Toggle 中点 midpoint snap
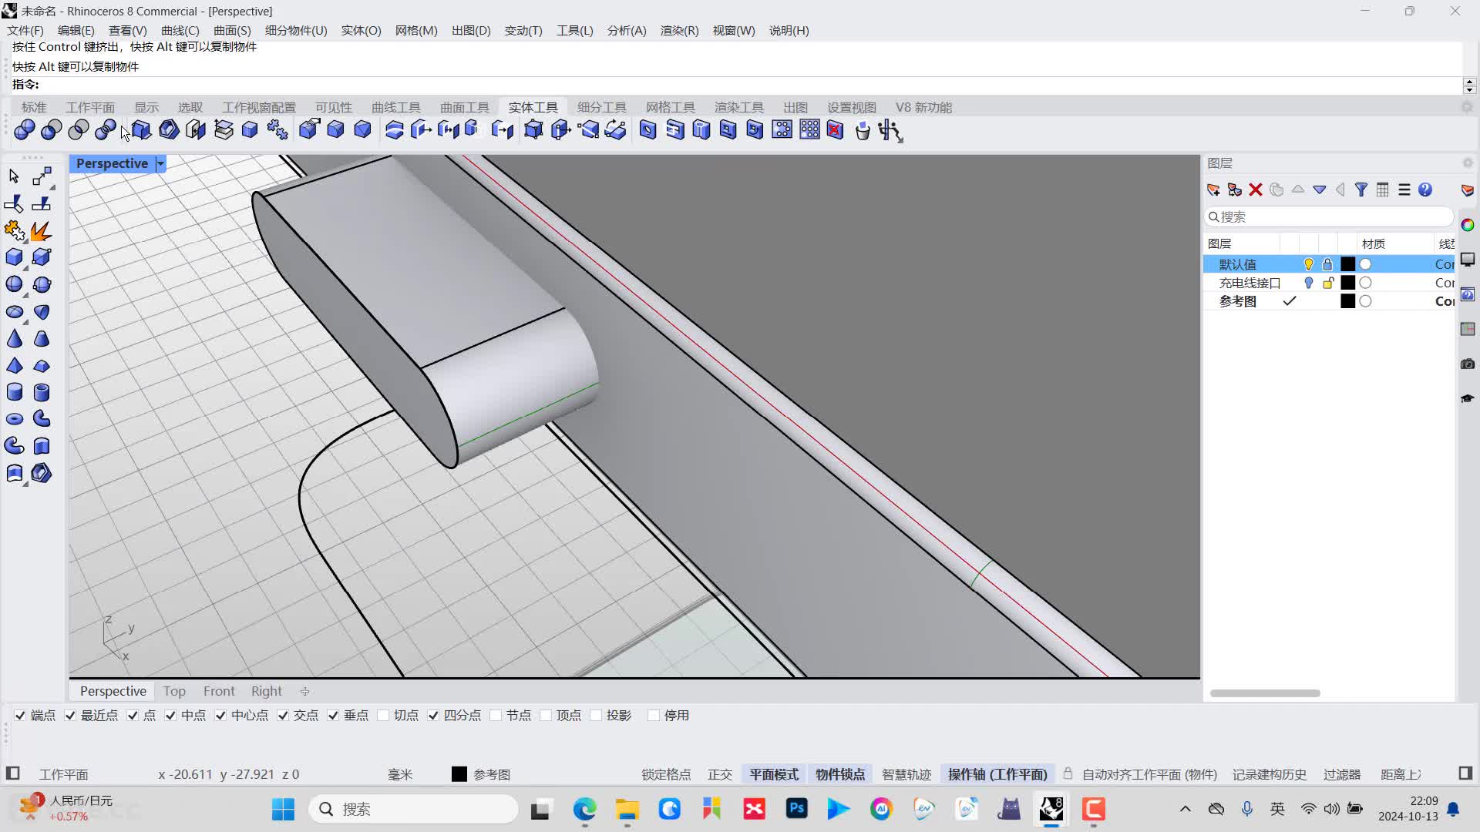The width and height of the screenshot is (1480, 832). pos(170,716)
